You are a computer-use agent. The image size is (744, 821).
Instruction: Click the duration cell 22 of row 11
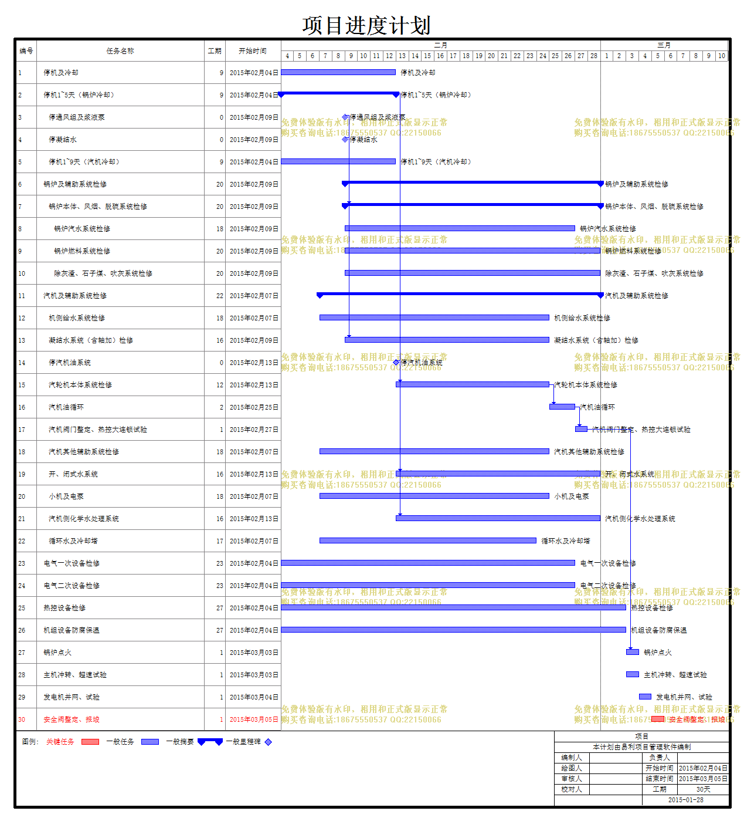tap(215, 296)
